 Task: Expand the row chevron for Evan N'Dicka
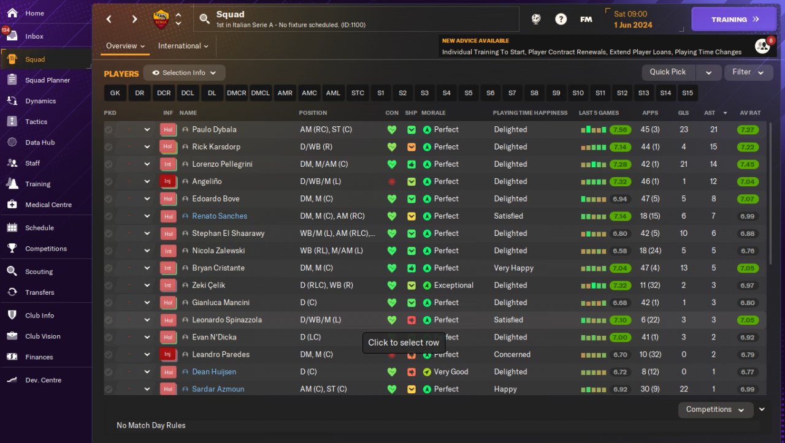tap(147, 337)
